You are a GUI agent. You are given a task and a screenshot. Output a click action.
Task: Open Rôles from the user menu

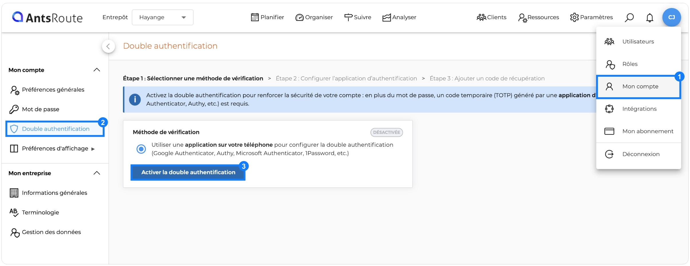(638, 64)
